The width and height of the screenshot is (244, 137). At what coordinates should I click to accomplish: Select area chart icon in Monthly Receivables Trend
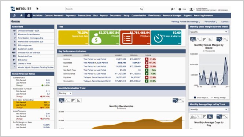tap(62, 101)
